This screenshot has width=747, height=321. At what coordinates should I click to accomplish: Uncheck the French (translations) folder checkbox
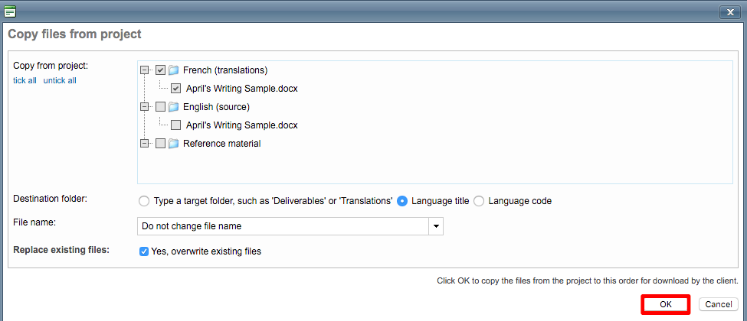(x=160, y=70)
